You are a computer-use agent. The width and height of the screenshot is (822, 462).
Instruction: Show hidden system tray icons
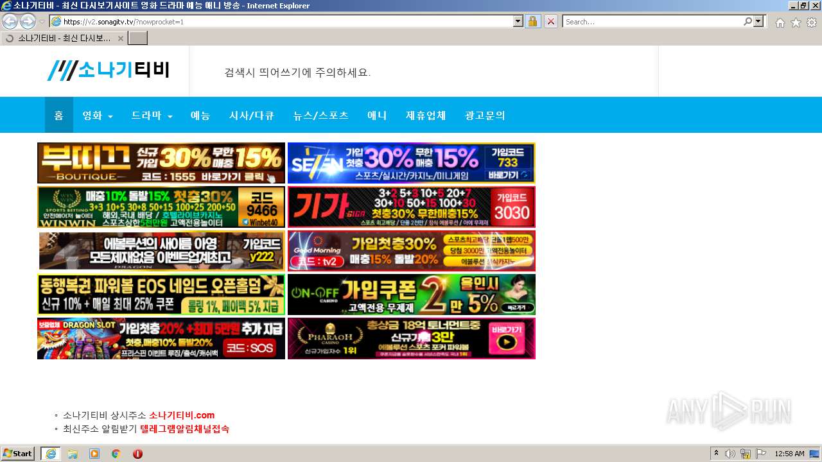point(717,454)
